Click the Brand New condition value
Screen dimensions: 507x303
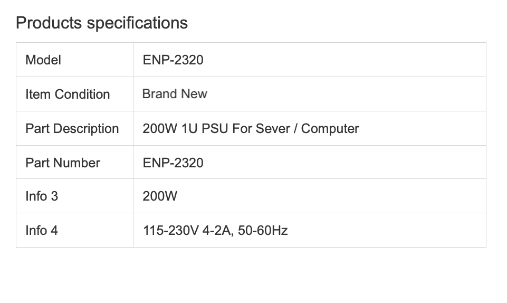coord(175,94)
